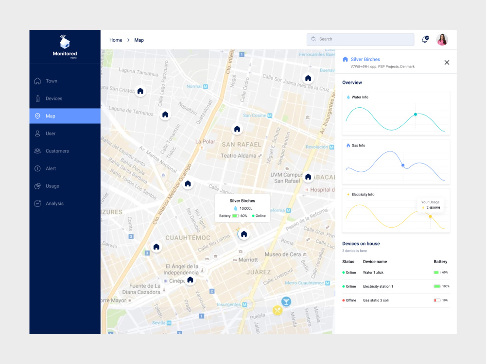The width and height of the screenshot is (486, 364).
Task: Click the Gas Info data point marker
Action: coord(403,165)
